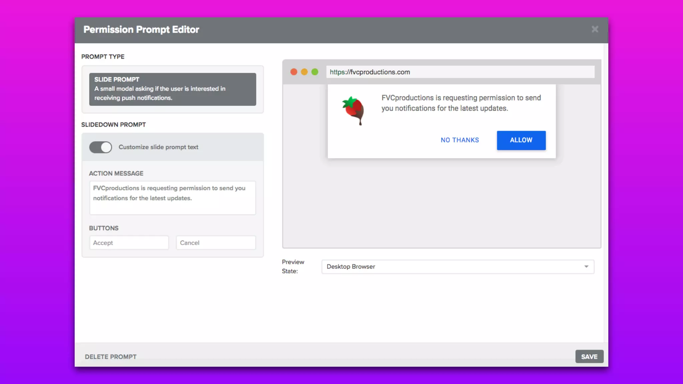Viewport: 683px width, 384px height.
Task: Click the Accept button text field
Action: click(129, 243)
